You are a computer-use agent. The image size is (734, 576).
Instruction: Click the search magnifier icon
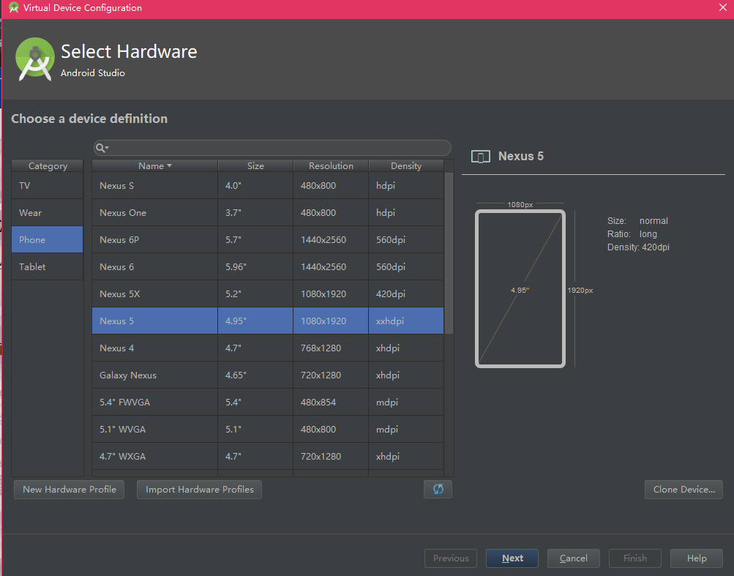(x=101, y=148)
